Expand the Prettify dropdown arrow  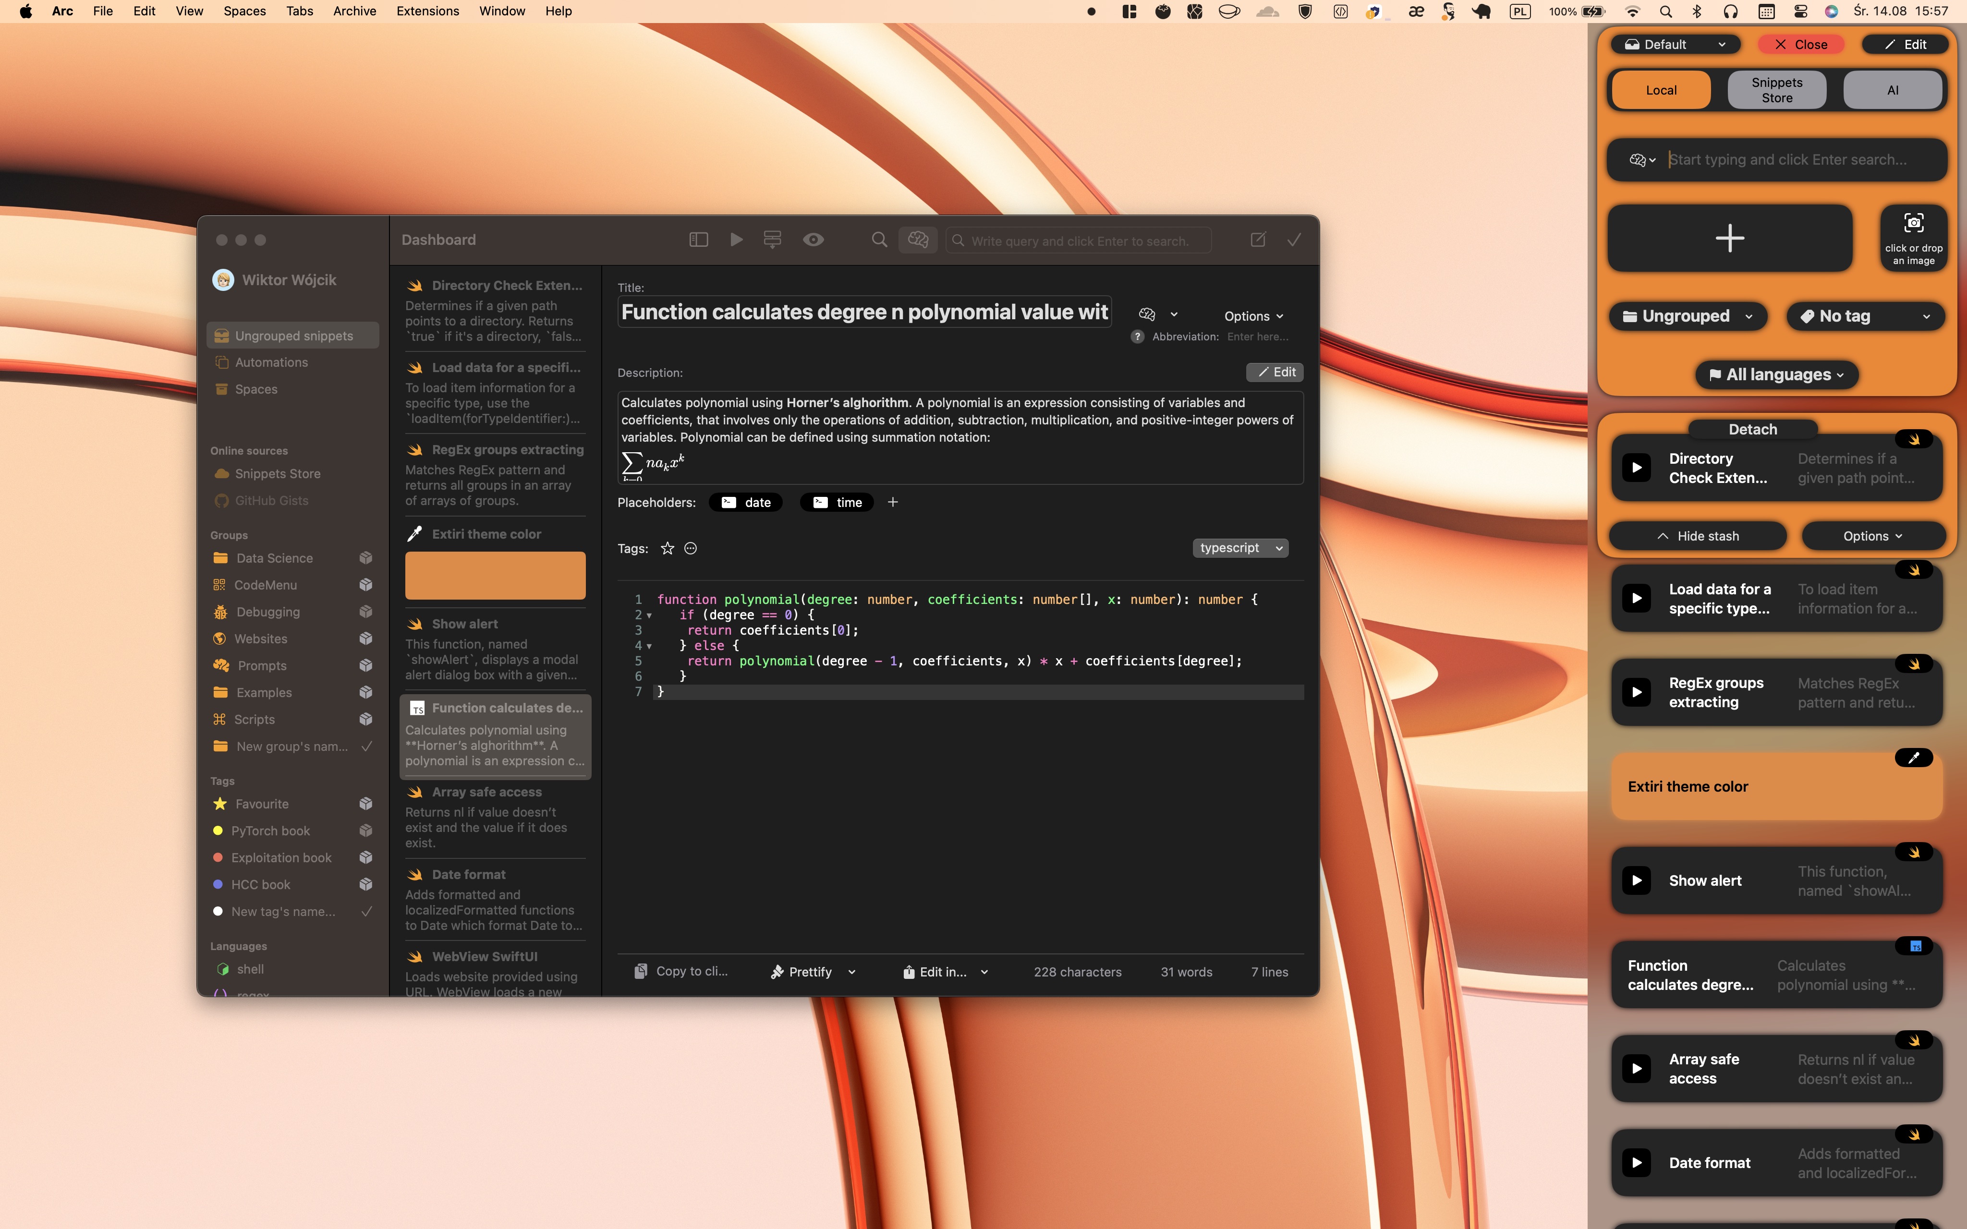(x=852, y=972)
